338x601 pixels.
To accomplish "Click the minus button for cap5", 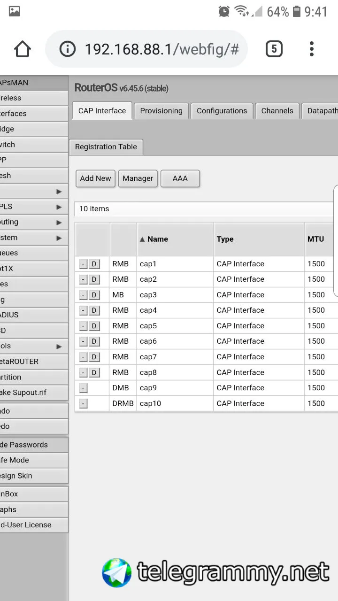I will [83, 326].
